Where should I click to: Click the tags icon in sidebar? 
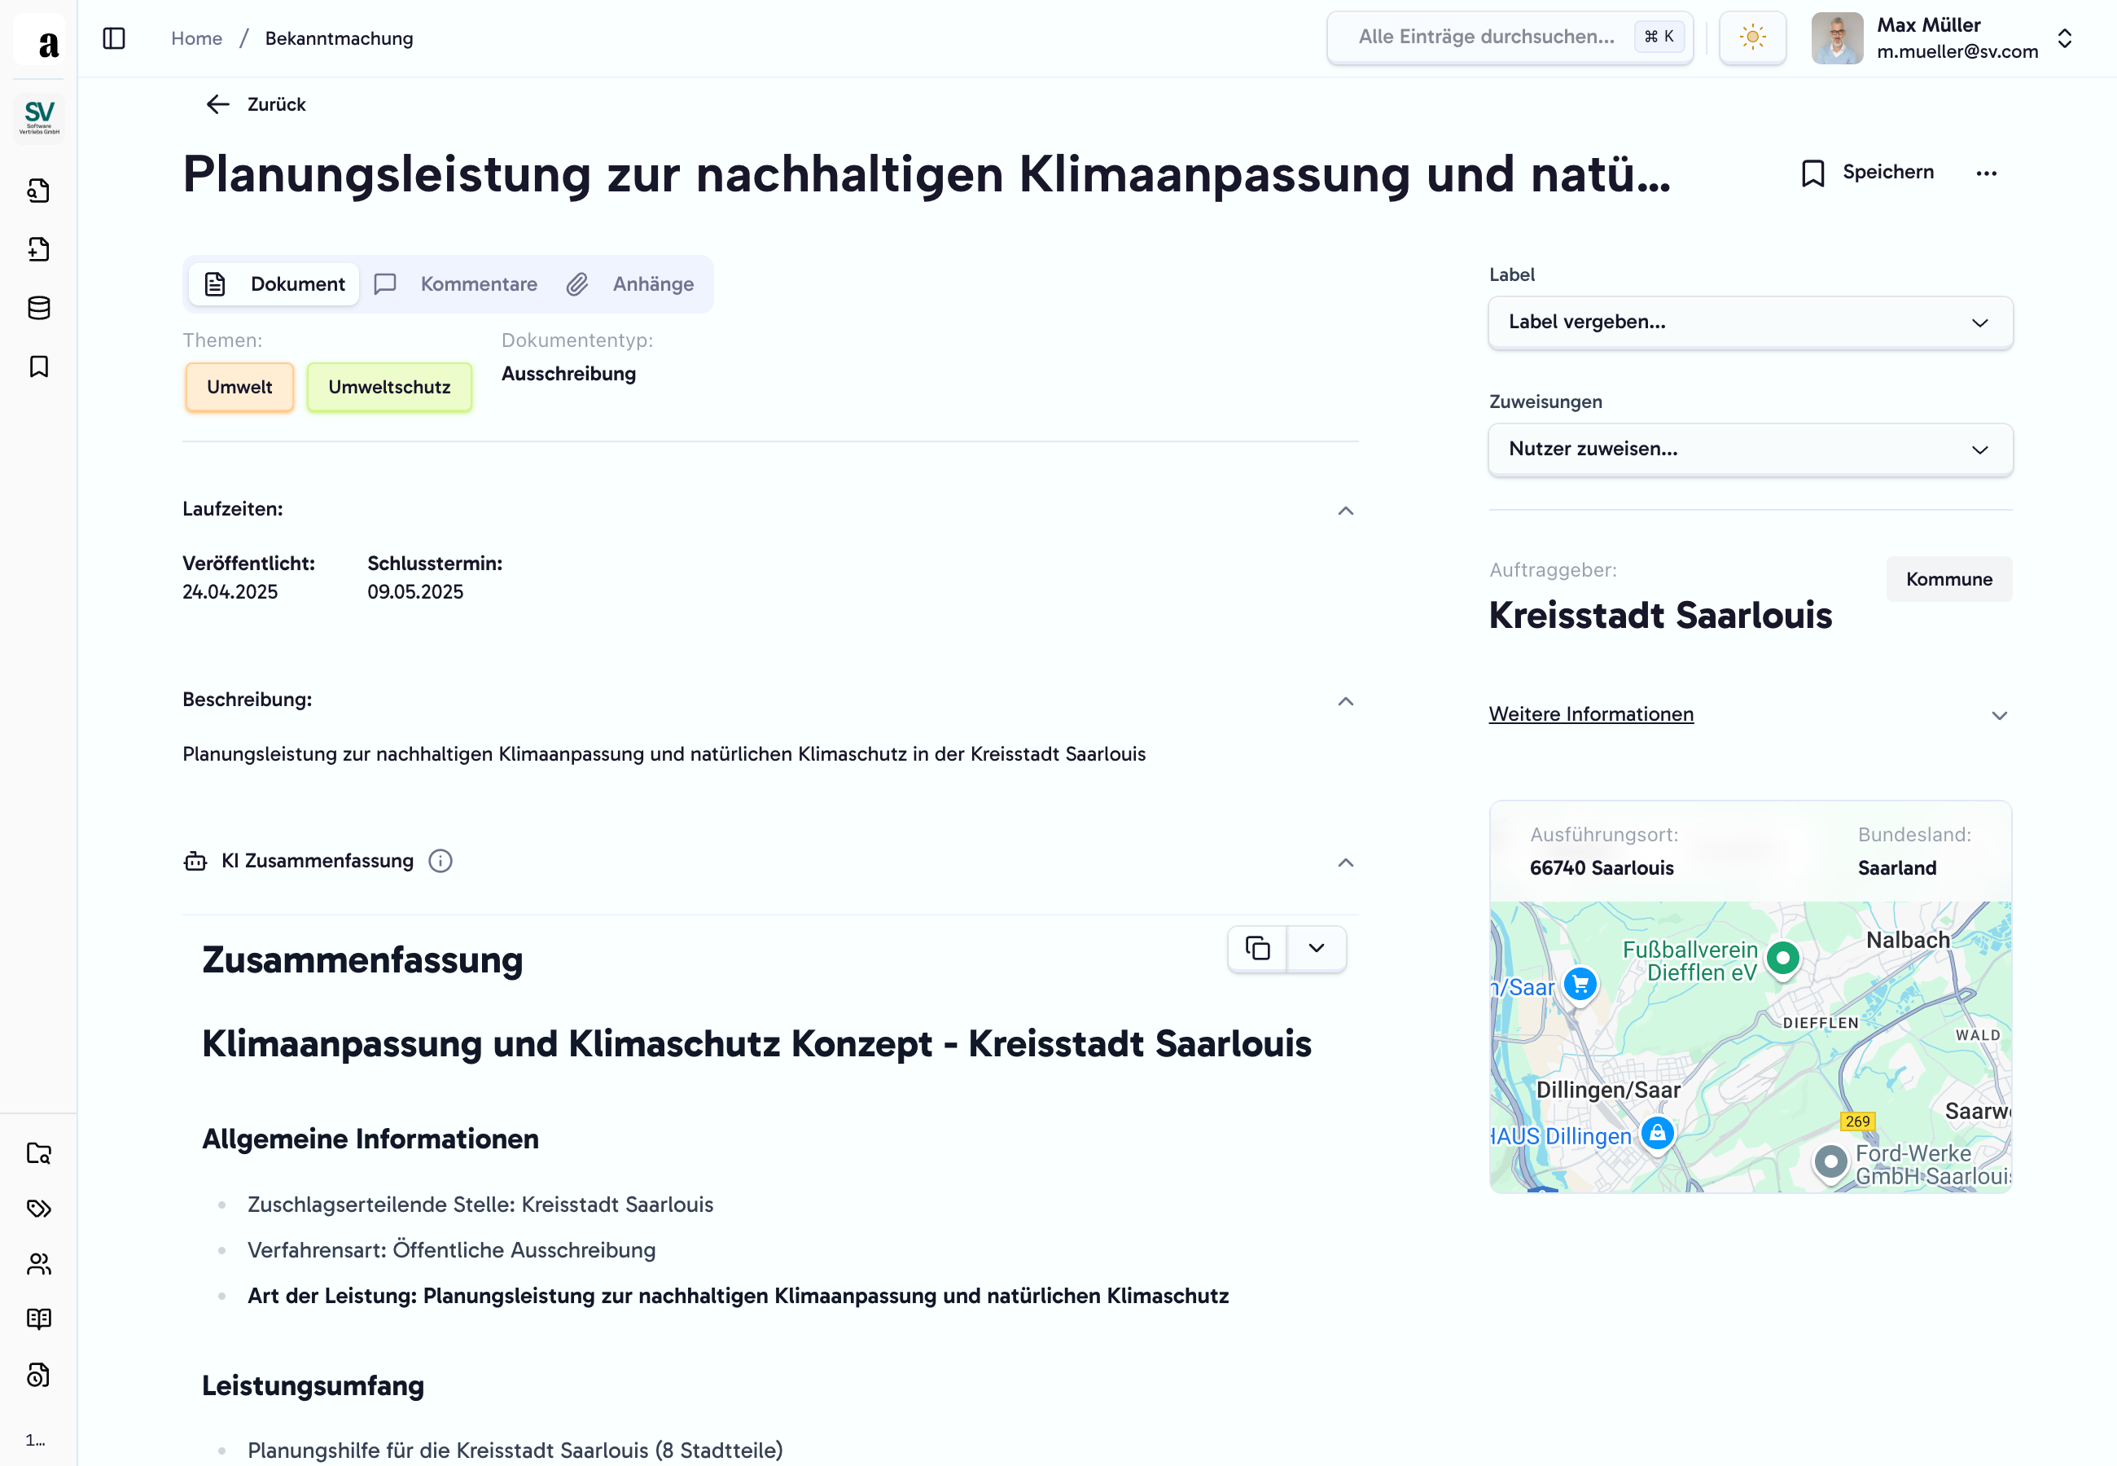click(38, 1208)
